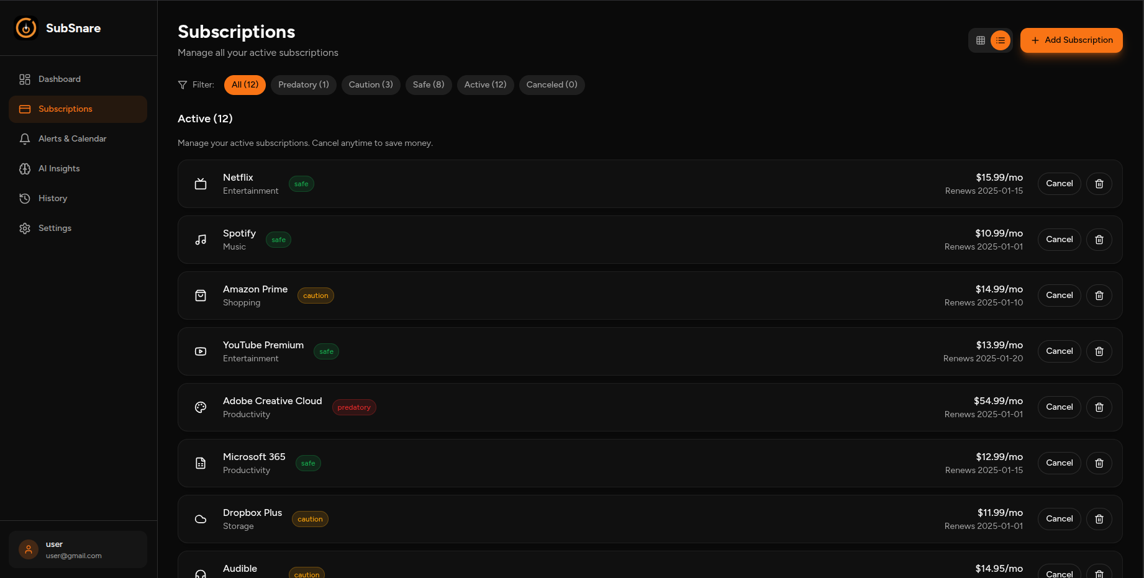Filter by Active (12)
Image resolution: width=1144 pixels, height=578 pixels.
486,85
